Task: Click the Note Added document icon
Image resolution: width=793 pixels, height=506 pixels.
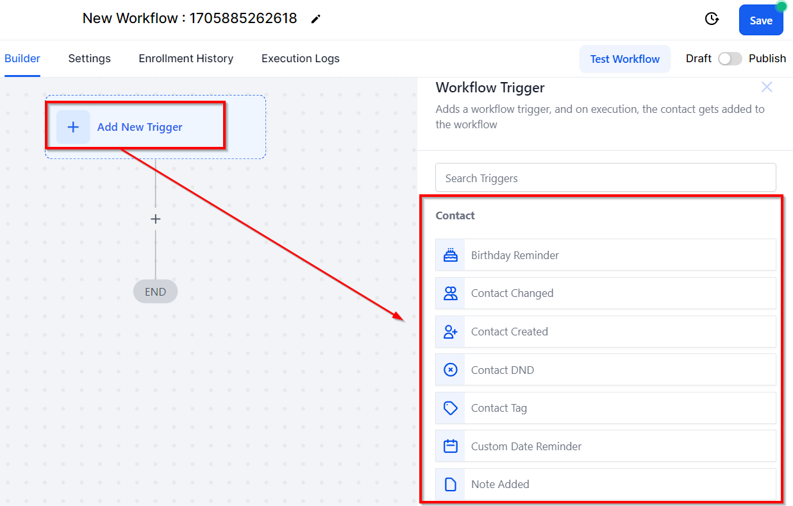Action: 451,484
